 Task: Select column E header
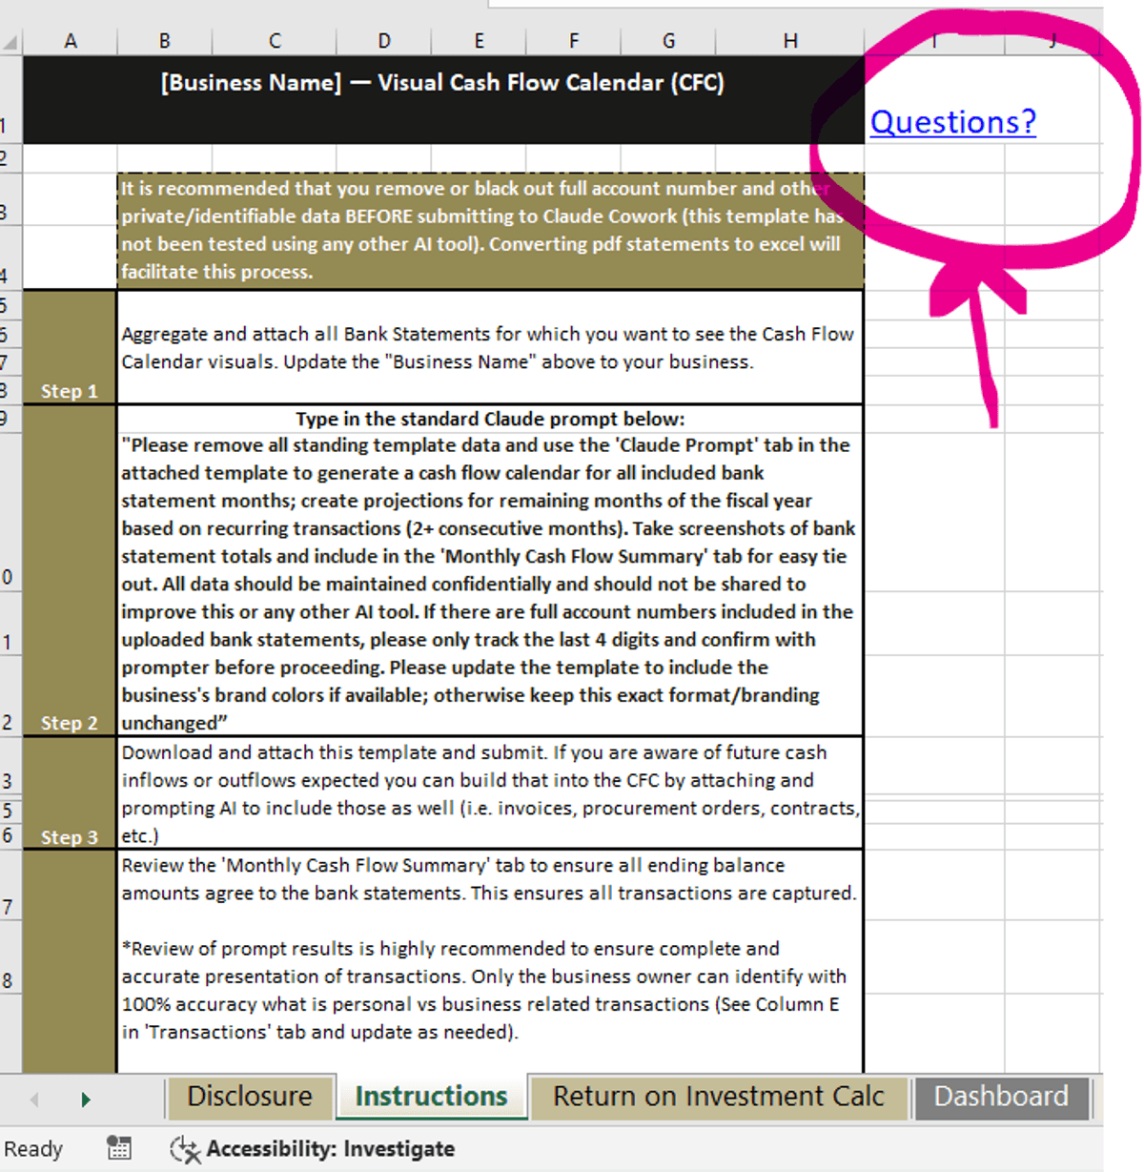click(x=479, y=41)
